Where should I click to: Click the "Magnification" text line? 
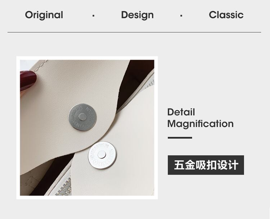coord(201,124)
